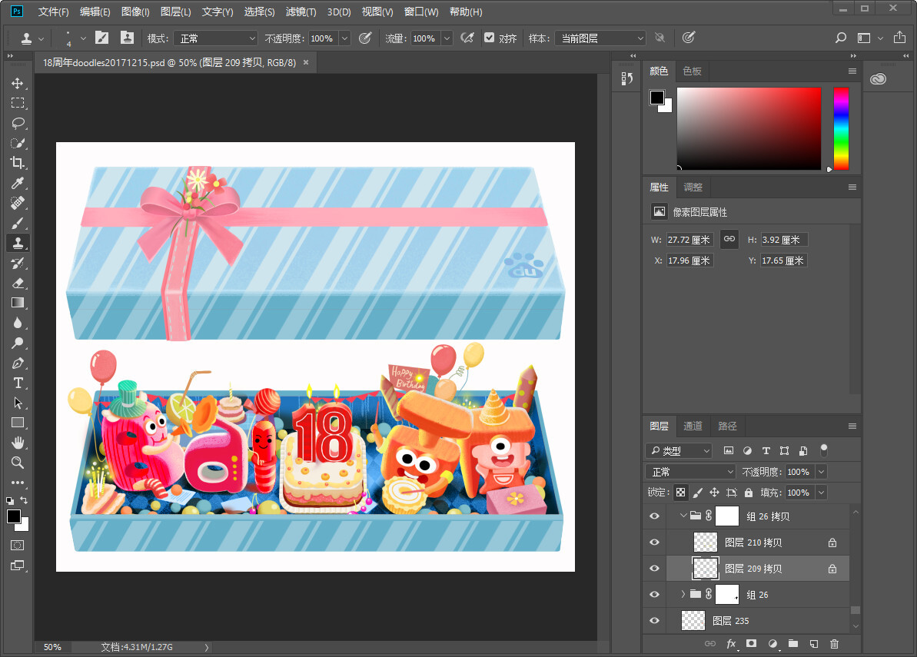917x657 pixels.
Task: Open the blend mode 模式 dropdown
Action: (215, 38)
